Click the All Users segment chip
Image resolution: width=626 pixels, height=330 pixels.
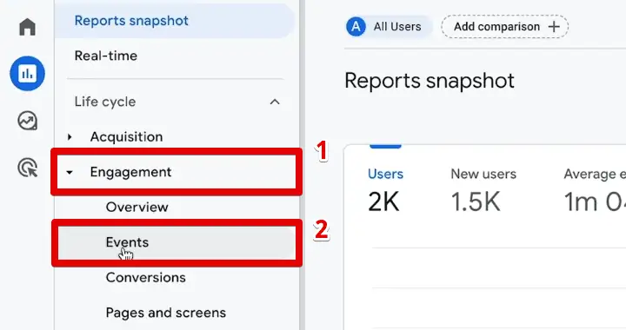tap(390, 27)
